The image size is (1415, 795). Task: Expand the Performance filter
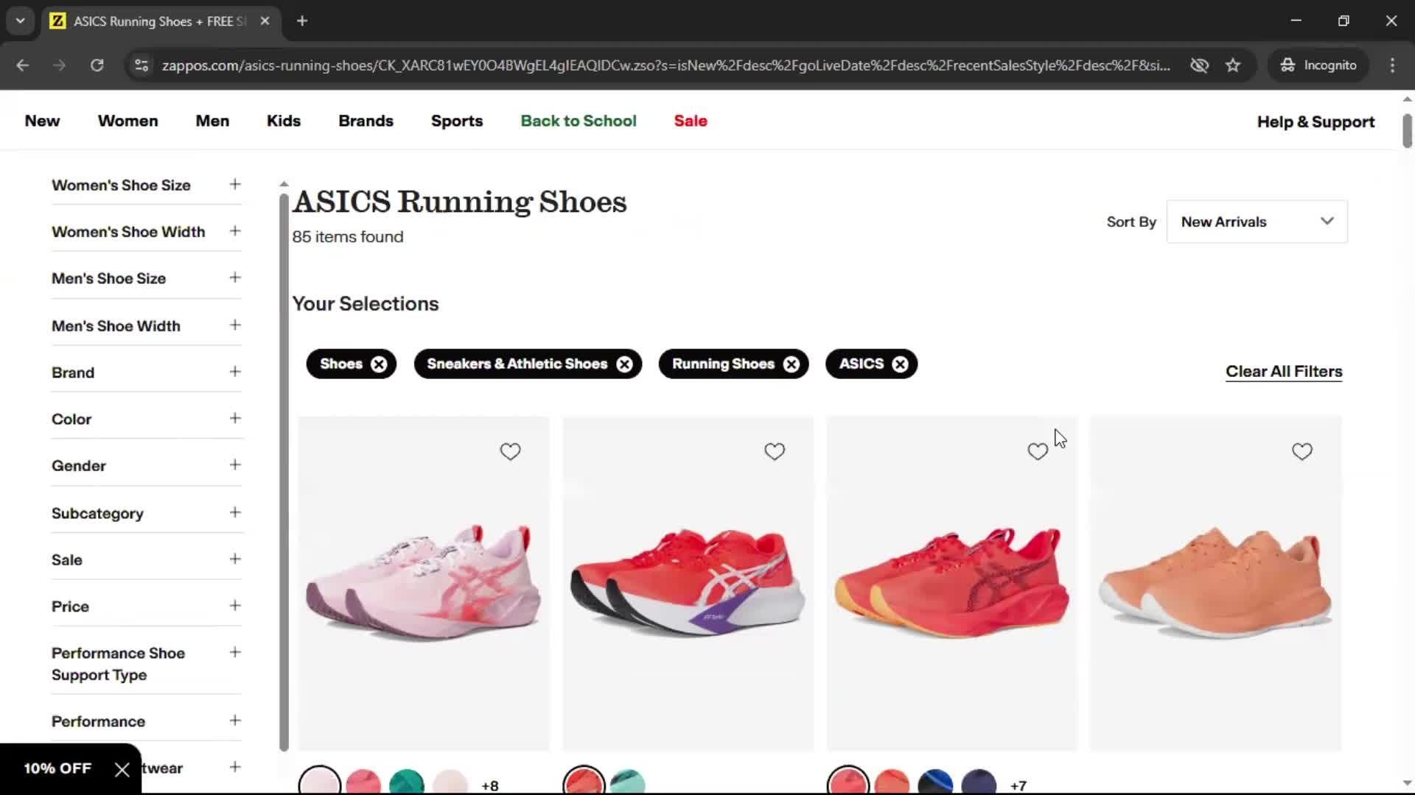(147, 721)
